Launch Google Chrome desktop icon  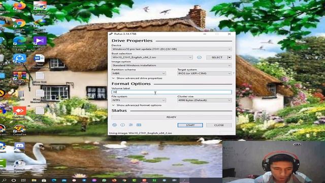[x=19, y=25]
